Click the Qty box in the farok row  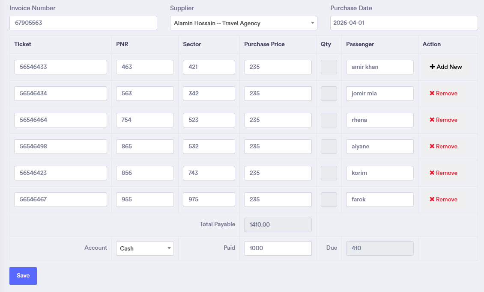pos(329,200)
